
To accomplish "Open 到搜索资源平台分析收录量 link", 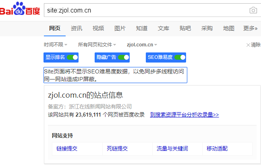I will (x=184, y=115).
